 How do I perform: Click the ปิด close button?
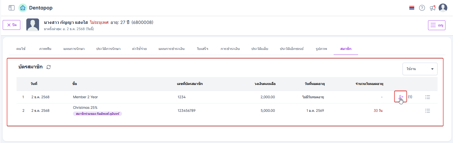(12, 25)
